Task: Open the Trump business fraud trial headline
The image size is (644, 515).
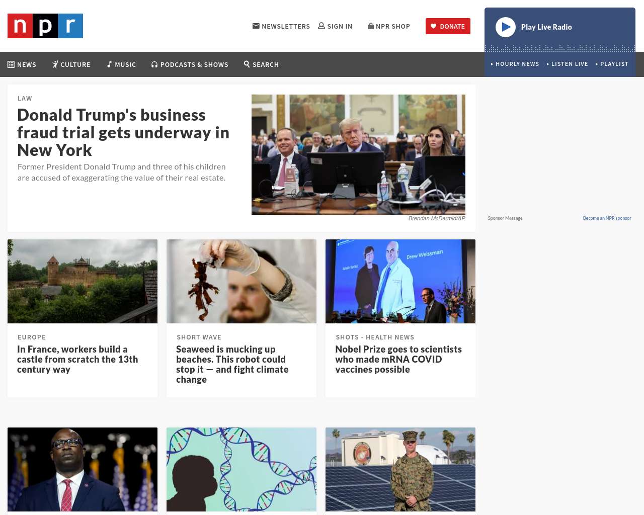Action: pos(123,132)
